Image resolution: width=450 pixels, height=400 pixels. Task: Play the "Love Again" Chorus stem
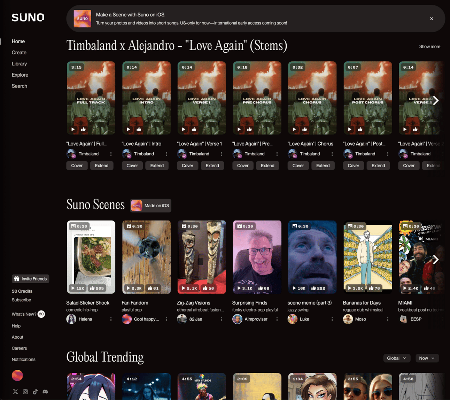click(x=294, y=129)
